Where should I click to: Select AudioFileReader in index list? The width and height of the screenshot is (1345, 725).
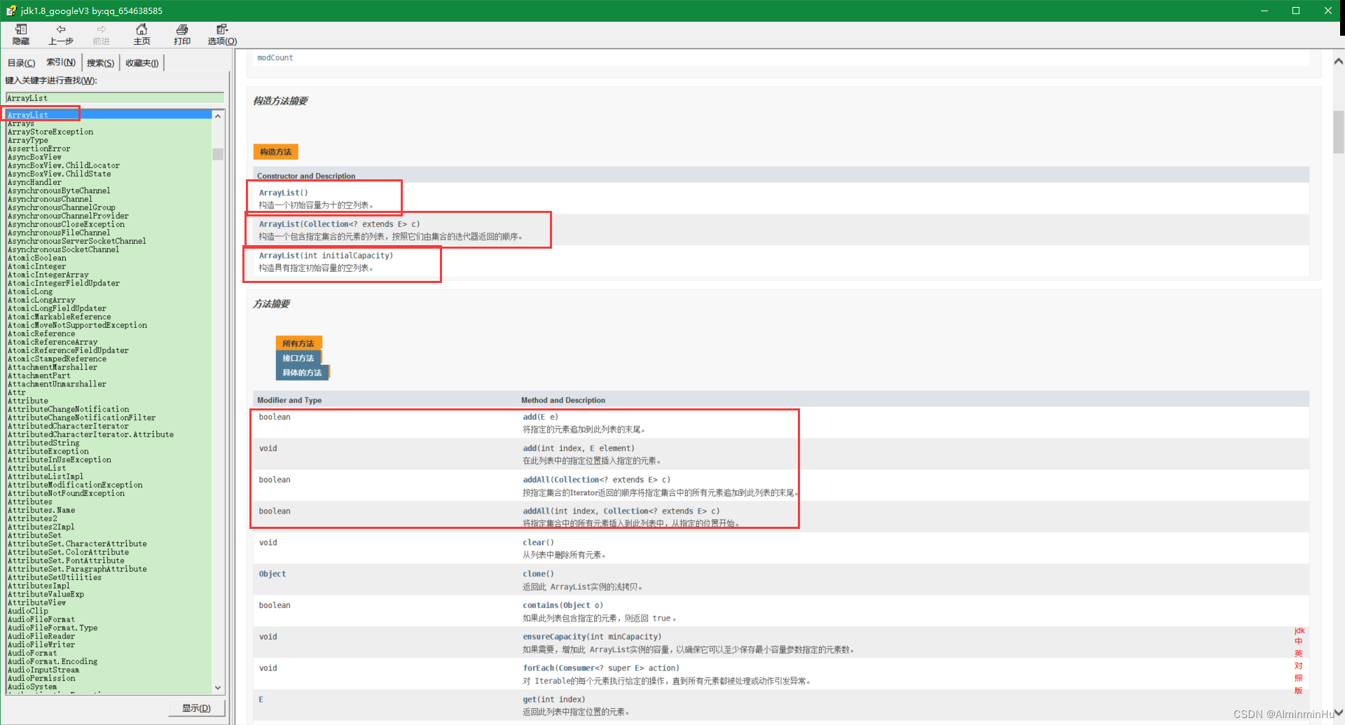(41, 636)
